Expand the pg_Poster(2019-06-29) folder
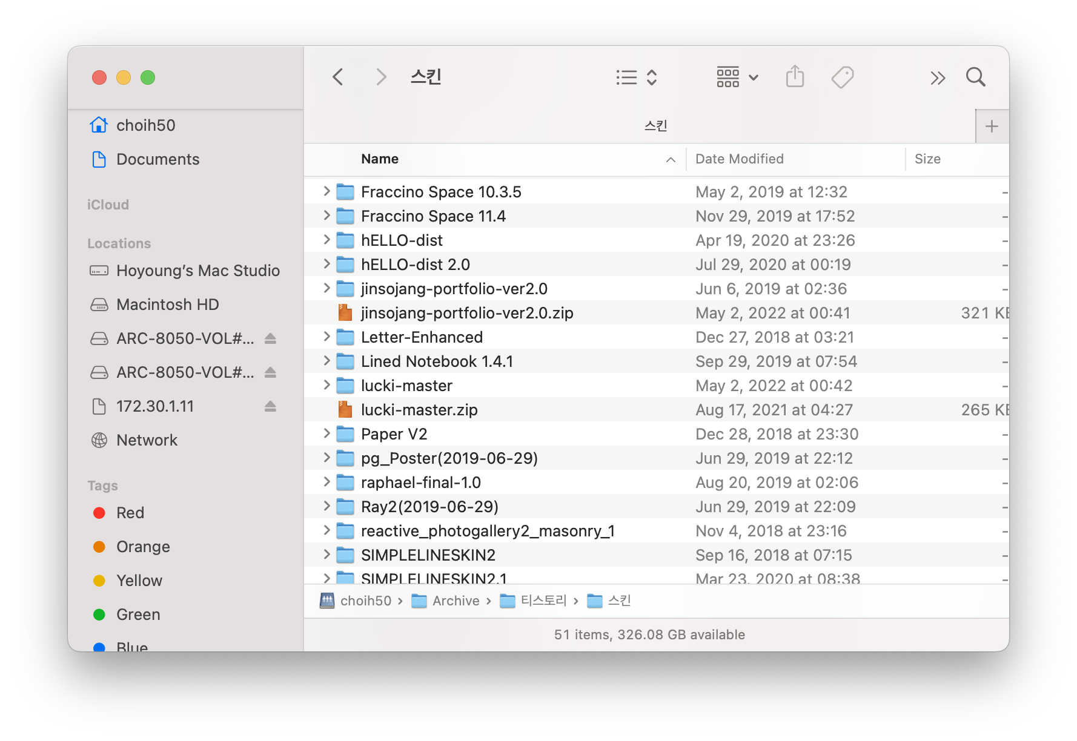Image resolution: width=1077 pixels, height=741 pixels. pos(326,458)
